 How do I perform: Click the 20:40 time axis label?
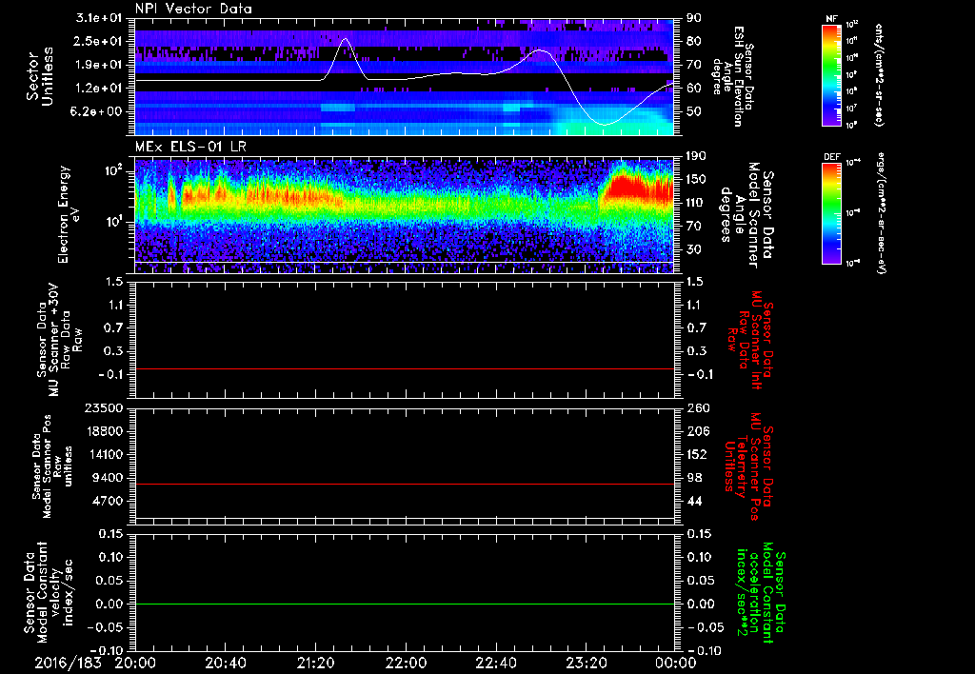pyautogui.click(x=225, y=663)
